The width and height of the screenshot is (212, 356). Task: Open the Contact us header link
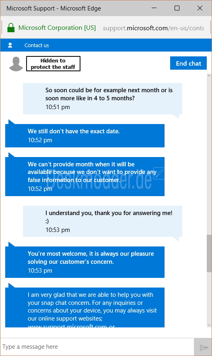pyautogui.click(x=37, y=46)
